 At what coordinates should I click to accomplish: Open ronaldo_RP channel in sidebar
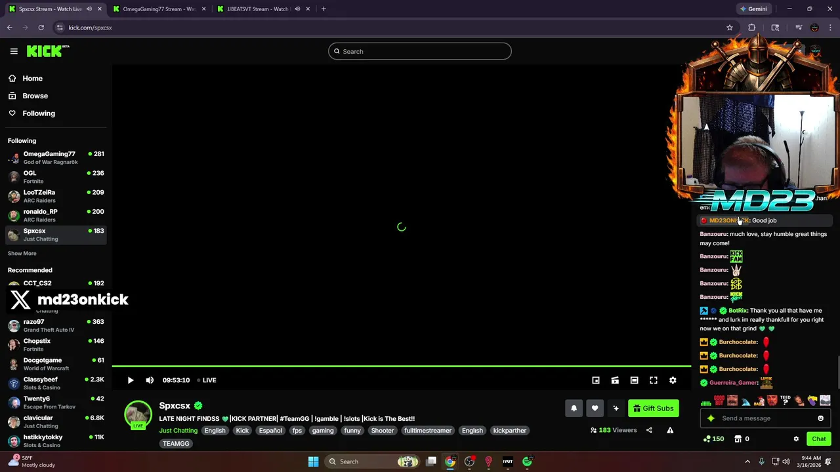click(x=56, y=215)
